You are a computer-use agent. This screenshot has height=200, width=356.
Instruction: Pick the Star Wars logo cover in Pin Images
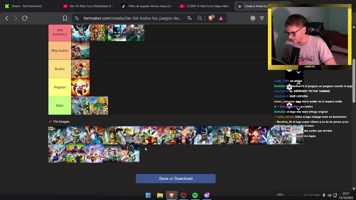[57, 136]
